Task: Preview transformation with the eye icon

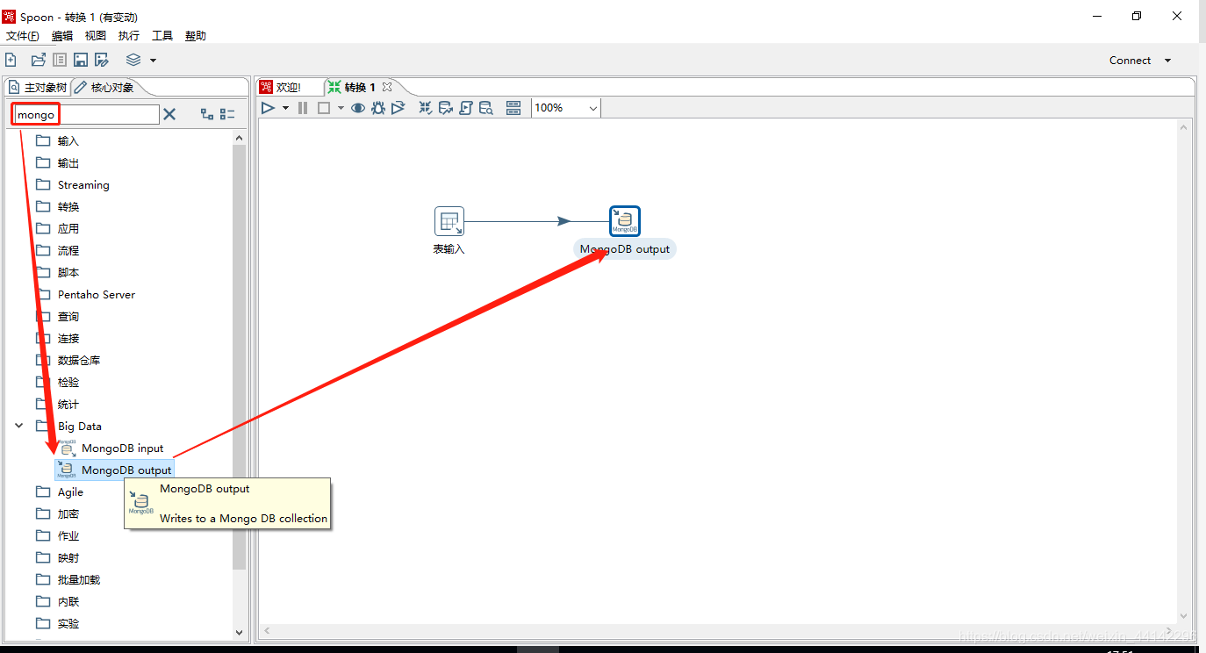Action: pyautogui.click(x=358, y=108)
